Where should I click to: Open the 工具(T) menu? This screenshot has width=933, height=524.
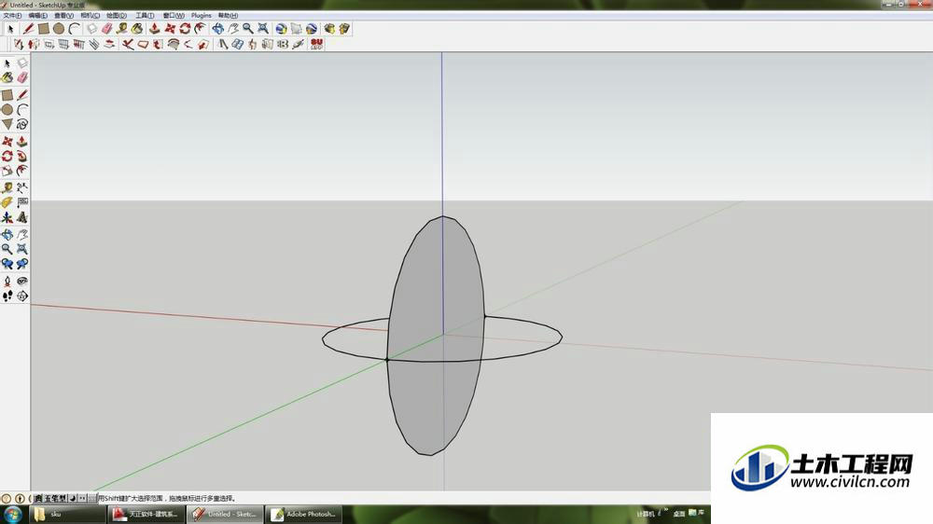145,16
